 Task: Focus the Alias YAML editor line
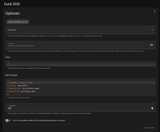[82, 65]
